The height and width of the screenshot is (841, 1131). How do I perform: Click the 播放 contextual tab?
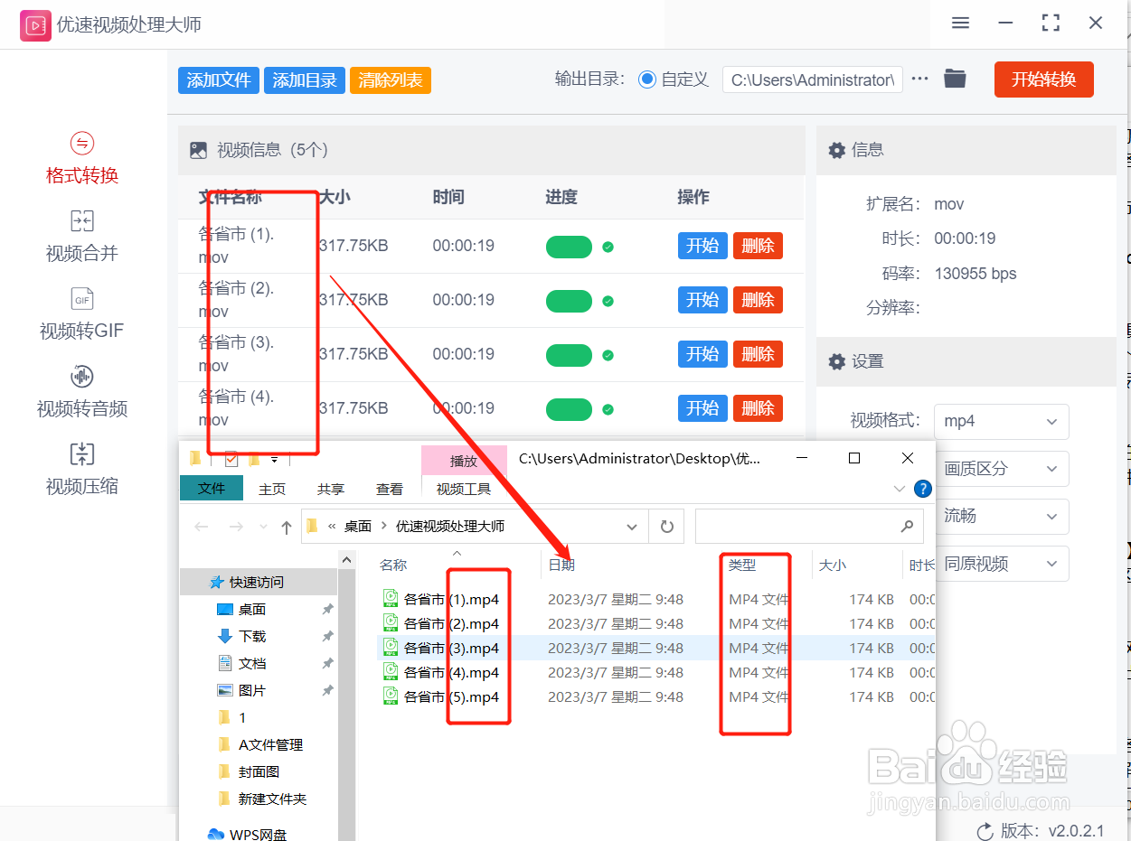coord(464,461)
